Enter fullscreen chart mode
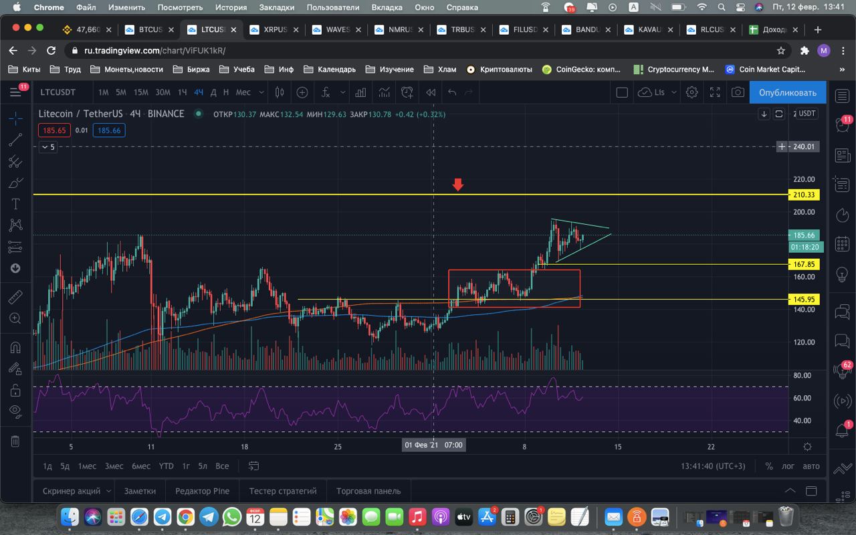The height and width of the screenshot is (535, 856). [x=715, y=92]
